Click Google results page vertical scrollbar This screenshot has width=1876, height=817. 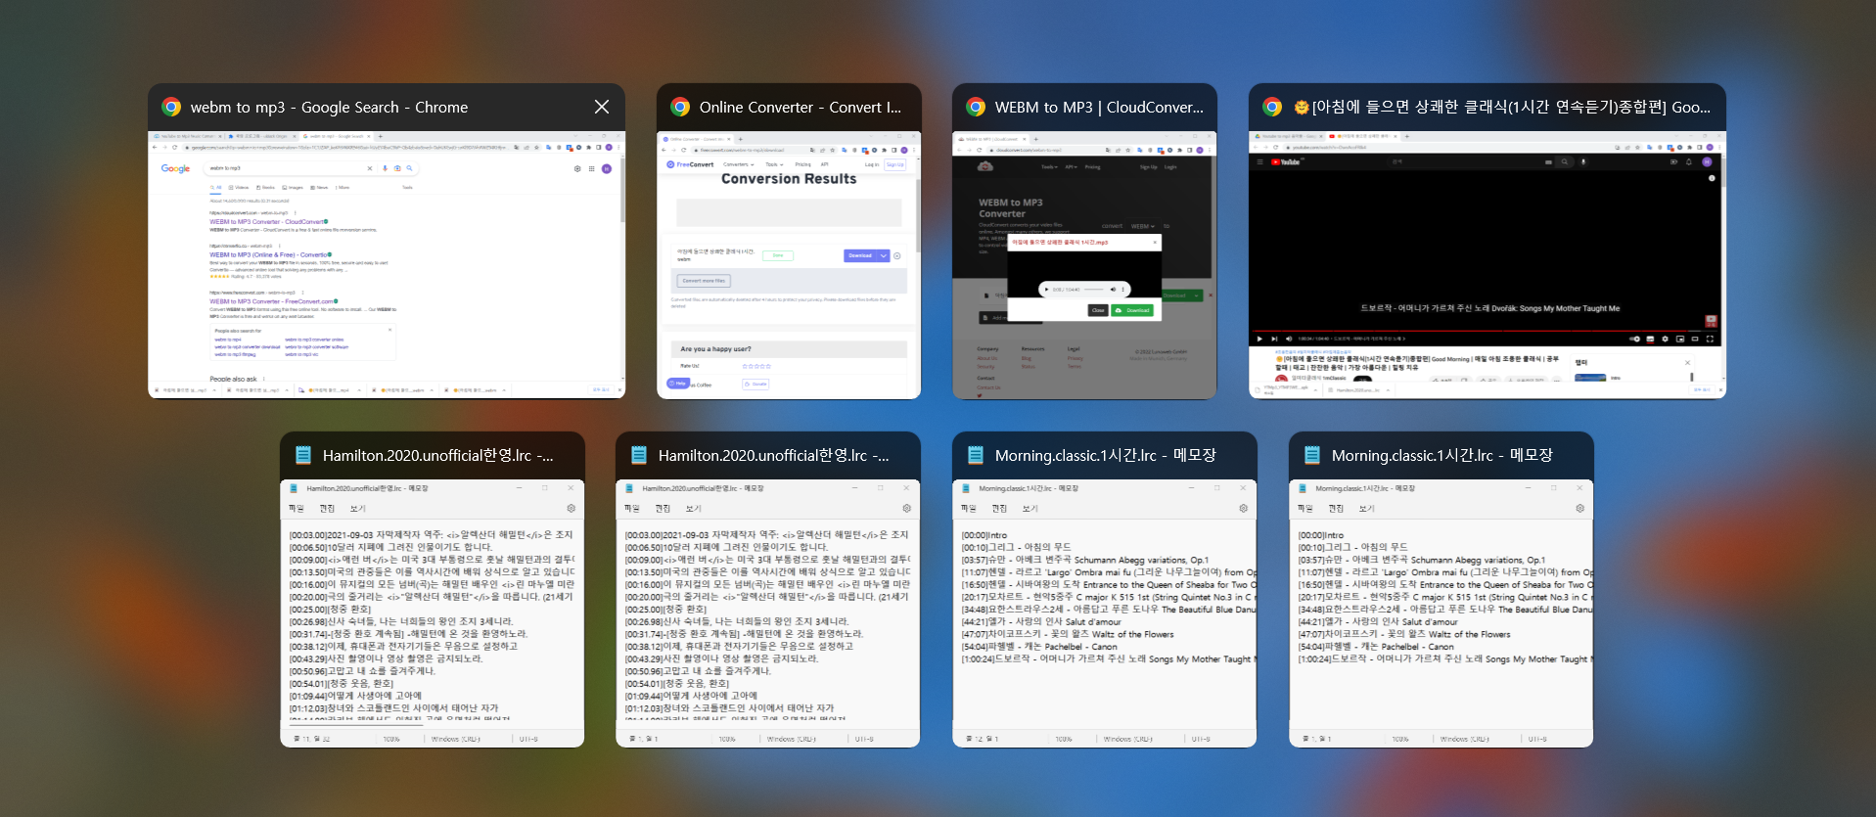pos(622,190)
